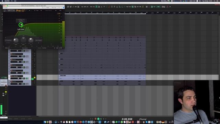Screen dimensions: 220x124
Task: Select previous preset arrow in Pro-Q
Action: tap(41, 11)
